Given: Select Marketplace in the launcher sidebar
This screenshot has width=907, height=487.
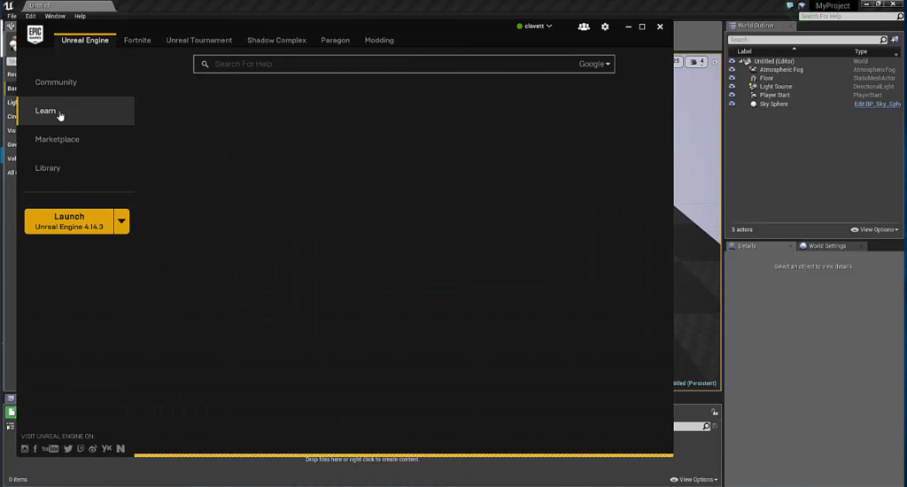Looking at the screenshot, I should pos(57,139).
